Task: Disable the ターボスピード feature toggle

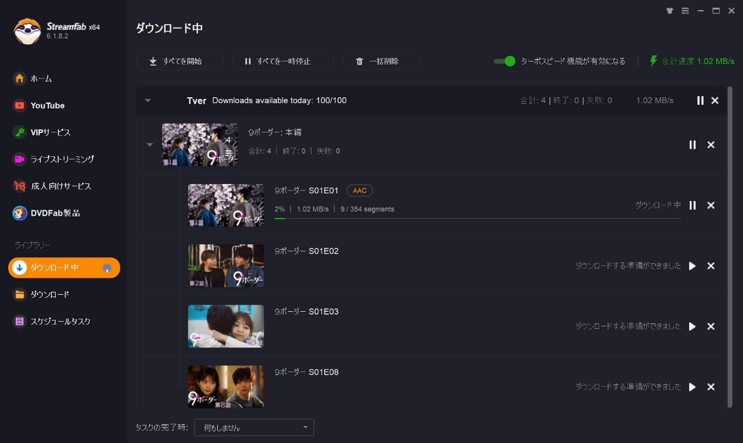Action: (504, 60)
